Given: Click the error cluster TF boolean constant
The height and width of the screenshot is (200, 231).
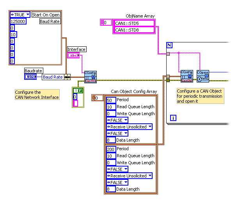Looking at the screenshot, I should click(x=78, y=91).
